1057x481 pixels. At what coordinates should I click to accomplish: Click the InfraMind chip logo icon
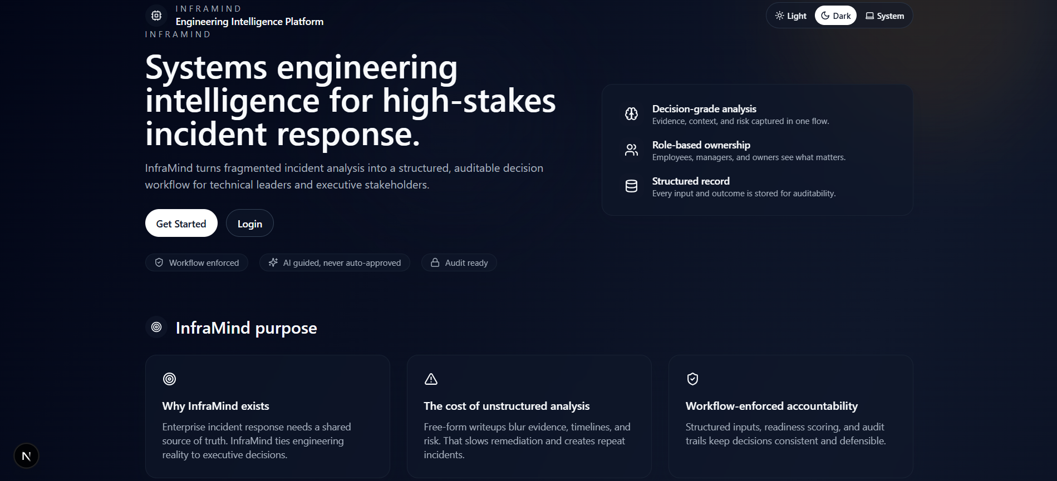click(x=156, y=16)
